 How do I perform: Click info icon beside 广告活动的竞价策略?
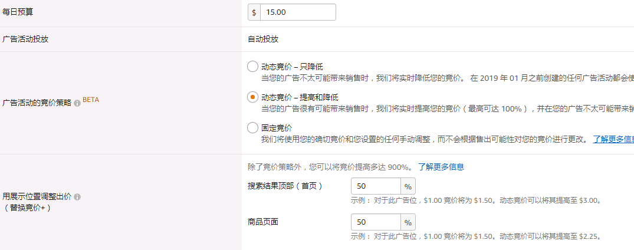point(77,103)
